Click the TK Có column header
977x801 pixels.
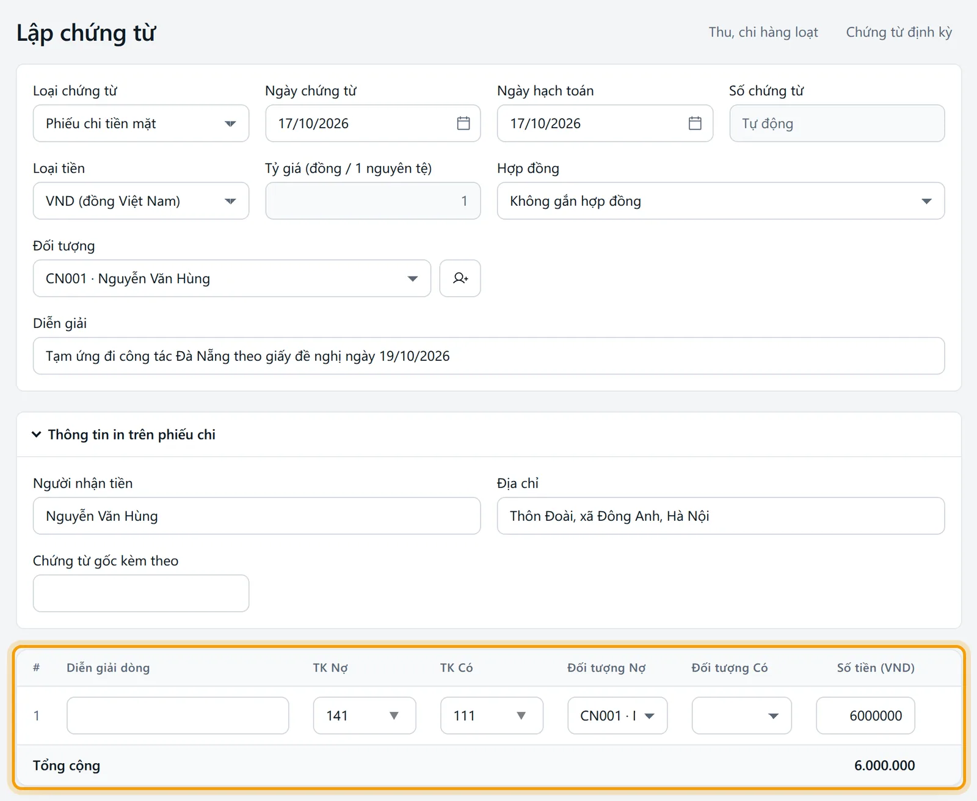coord(456,668)
